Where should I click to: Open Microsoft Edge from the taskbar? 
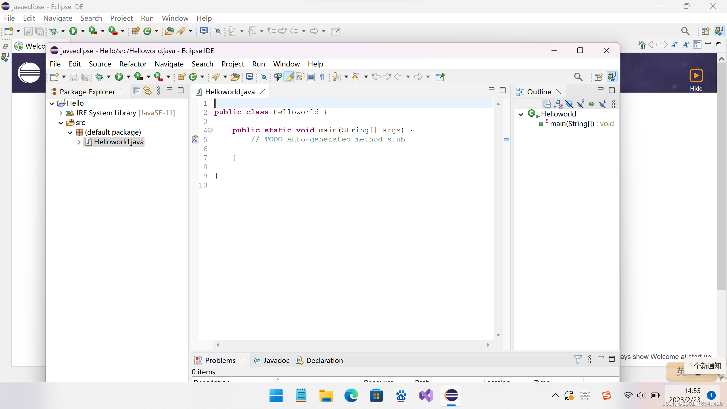click(x=351, y=395)
